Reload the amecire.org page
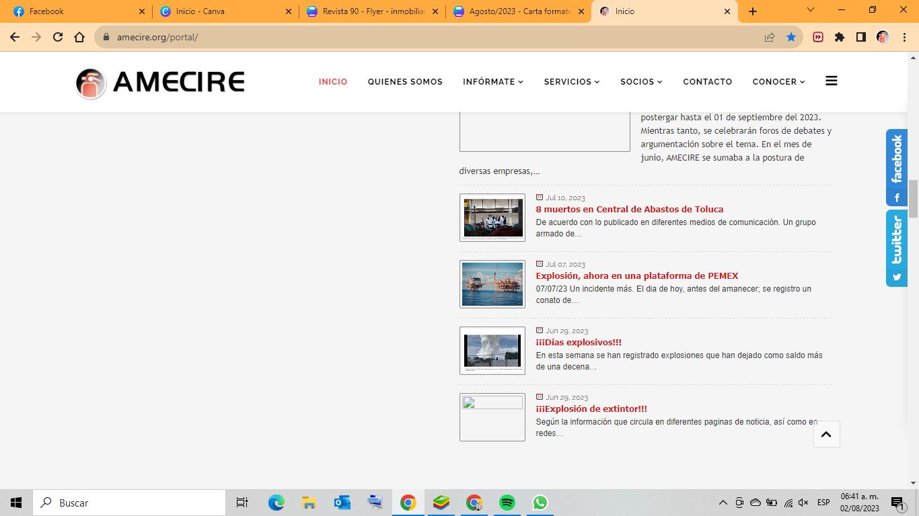919x516 pixels. tap(58, 37)
